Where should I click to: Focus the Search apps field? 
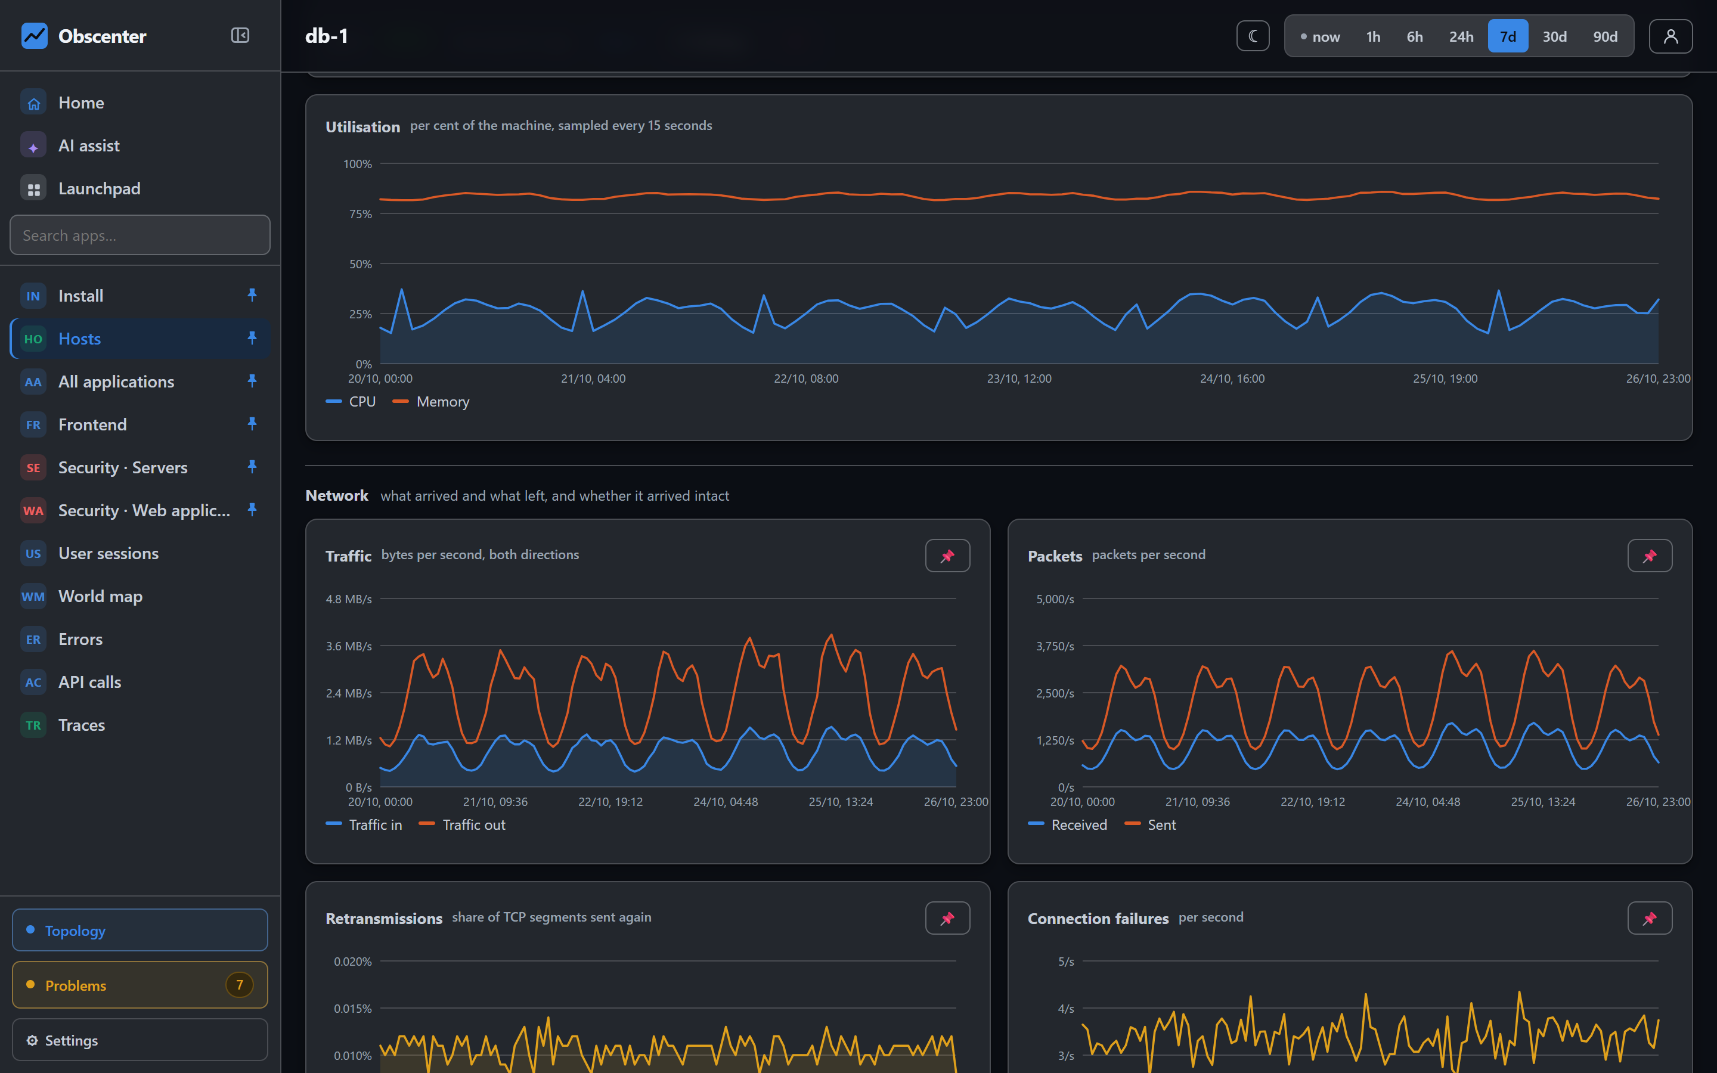[x=140, y=235]
